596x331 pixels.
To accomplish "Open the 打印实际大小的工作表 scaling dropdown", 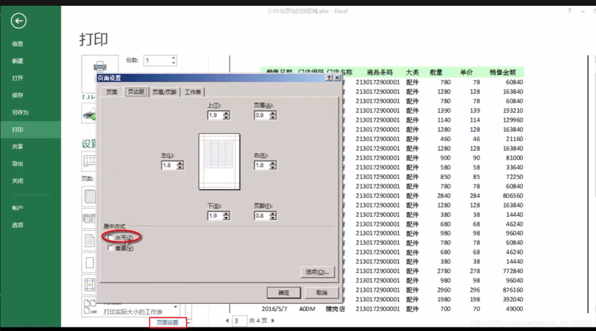I will coord(175,306).
